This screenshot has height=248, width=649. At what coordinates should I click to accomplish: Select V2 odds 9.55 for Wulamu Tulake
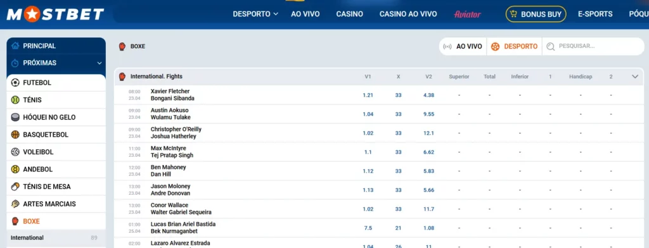tap(429, 114)
